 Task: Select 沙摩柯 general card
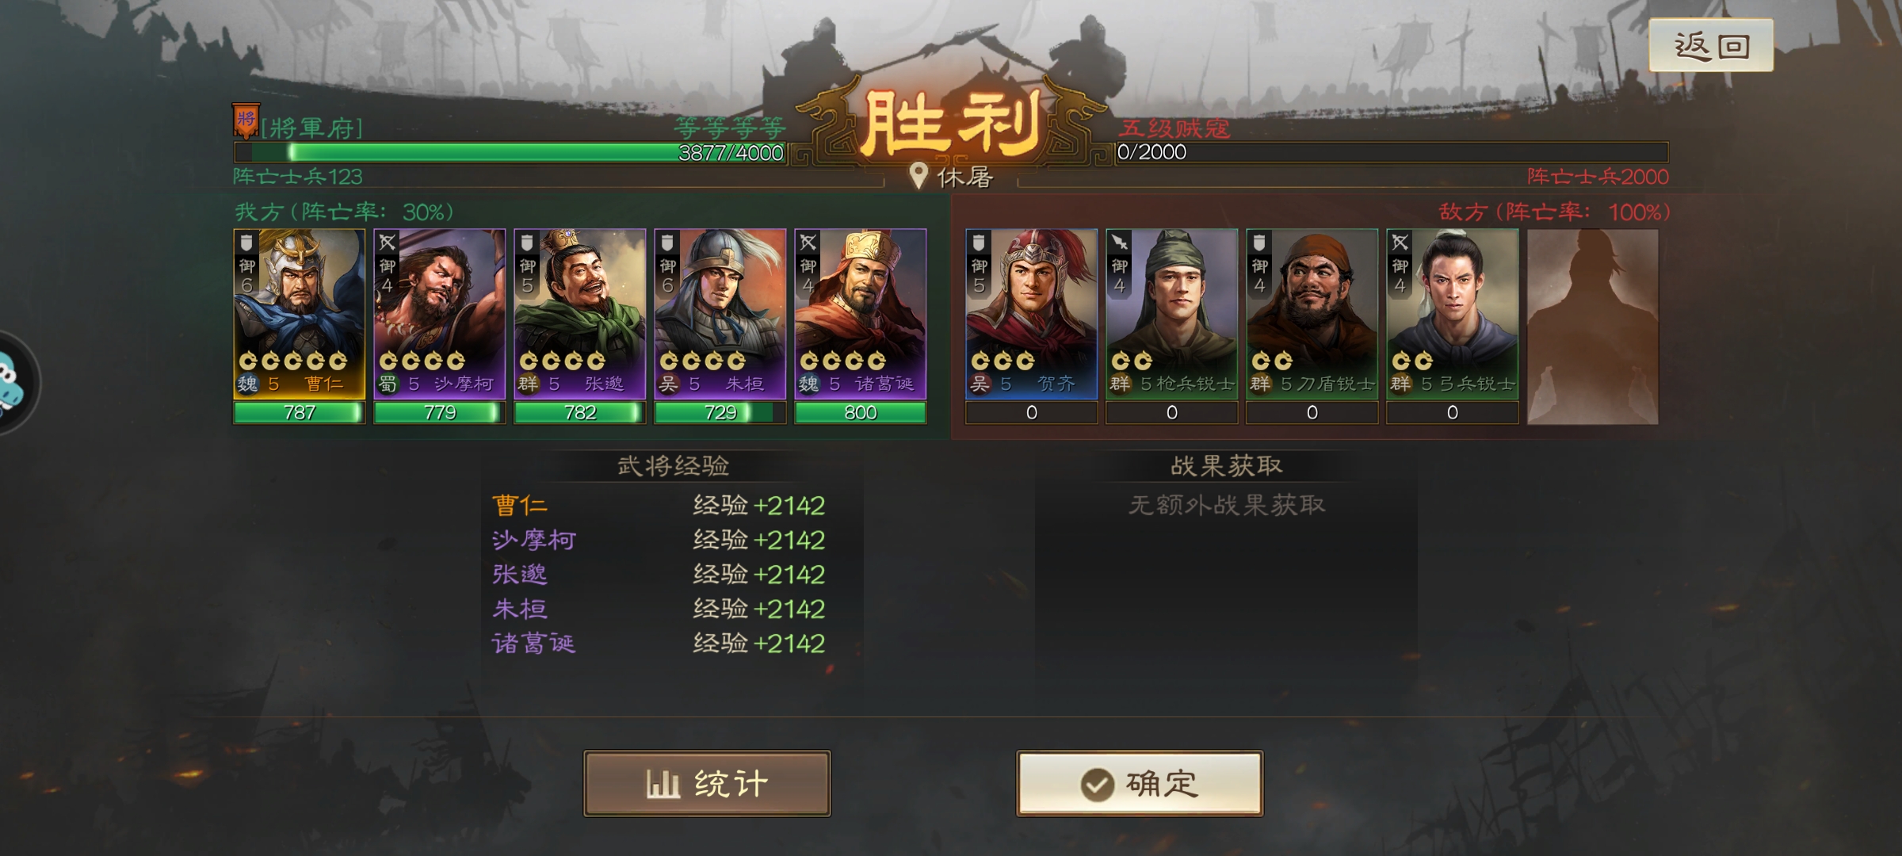[440, 327]
